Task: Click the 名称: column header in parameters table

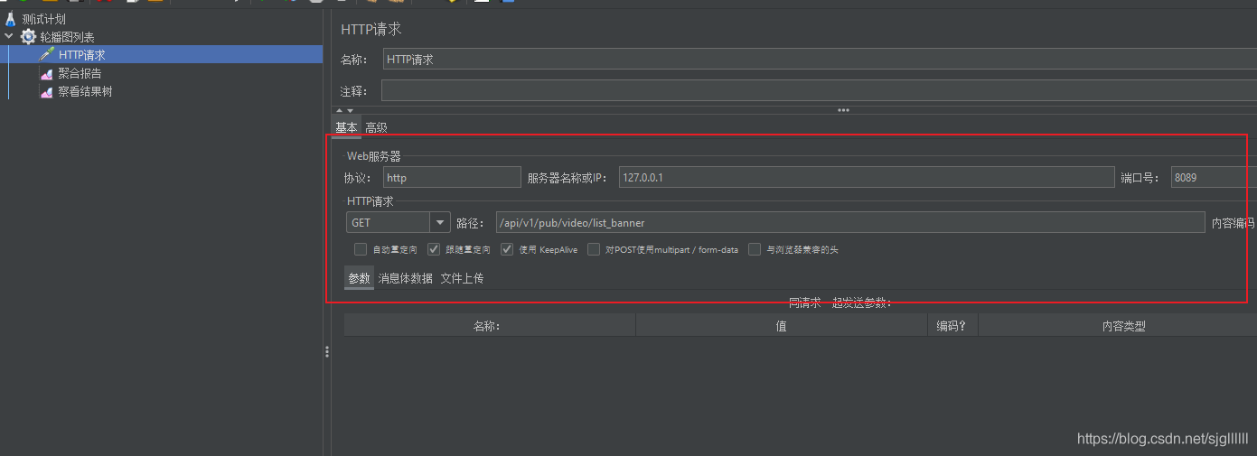Action: click(x=489, y=326)
